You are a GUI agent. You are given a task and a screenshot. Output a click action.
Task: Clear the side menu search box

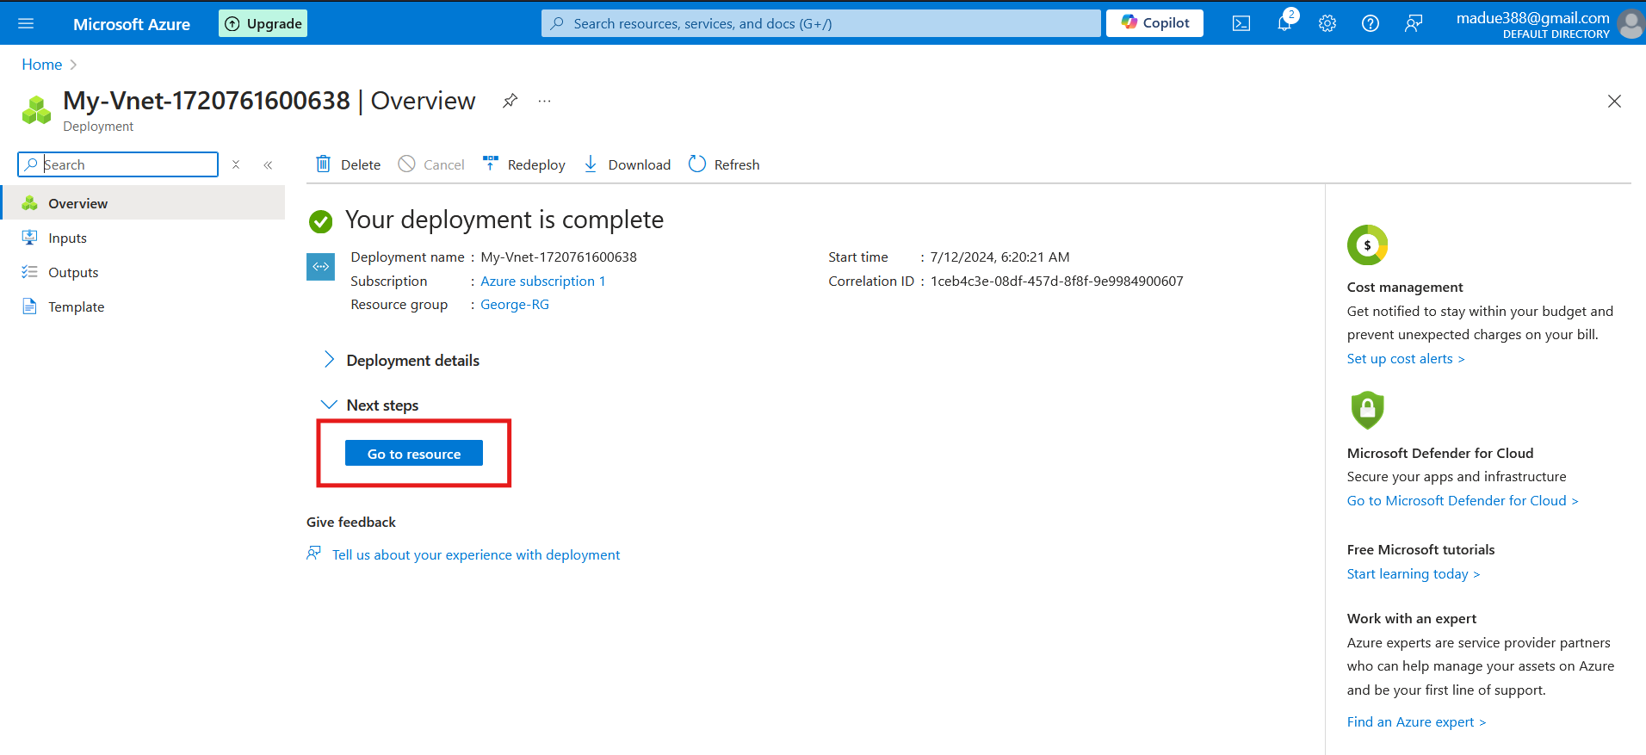click(x=236, y=164)
